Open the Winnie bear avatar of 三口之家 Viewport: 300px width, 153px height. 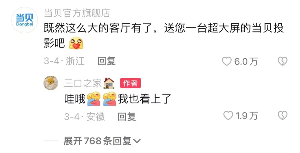(x=51, y=83)
